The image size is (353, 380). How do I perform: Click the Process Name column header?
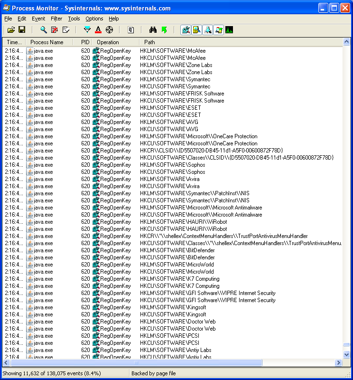[46, 42]
